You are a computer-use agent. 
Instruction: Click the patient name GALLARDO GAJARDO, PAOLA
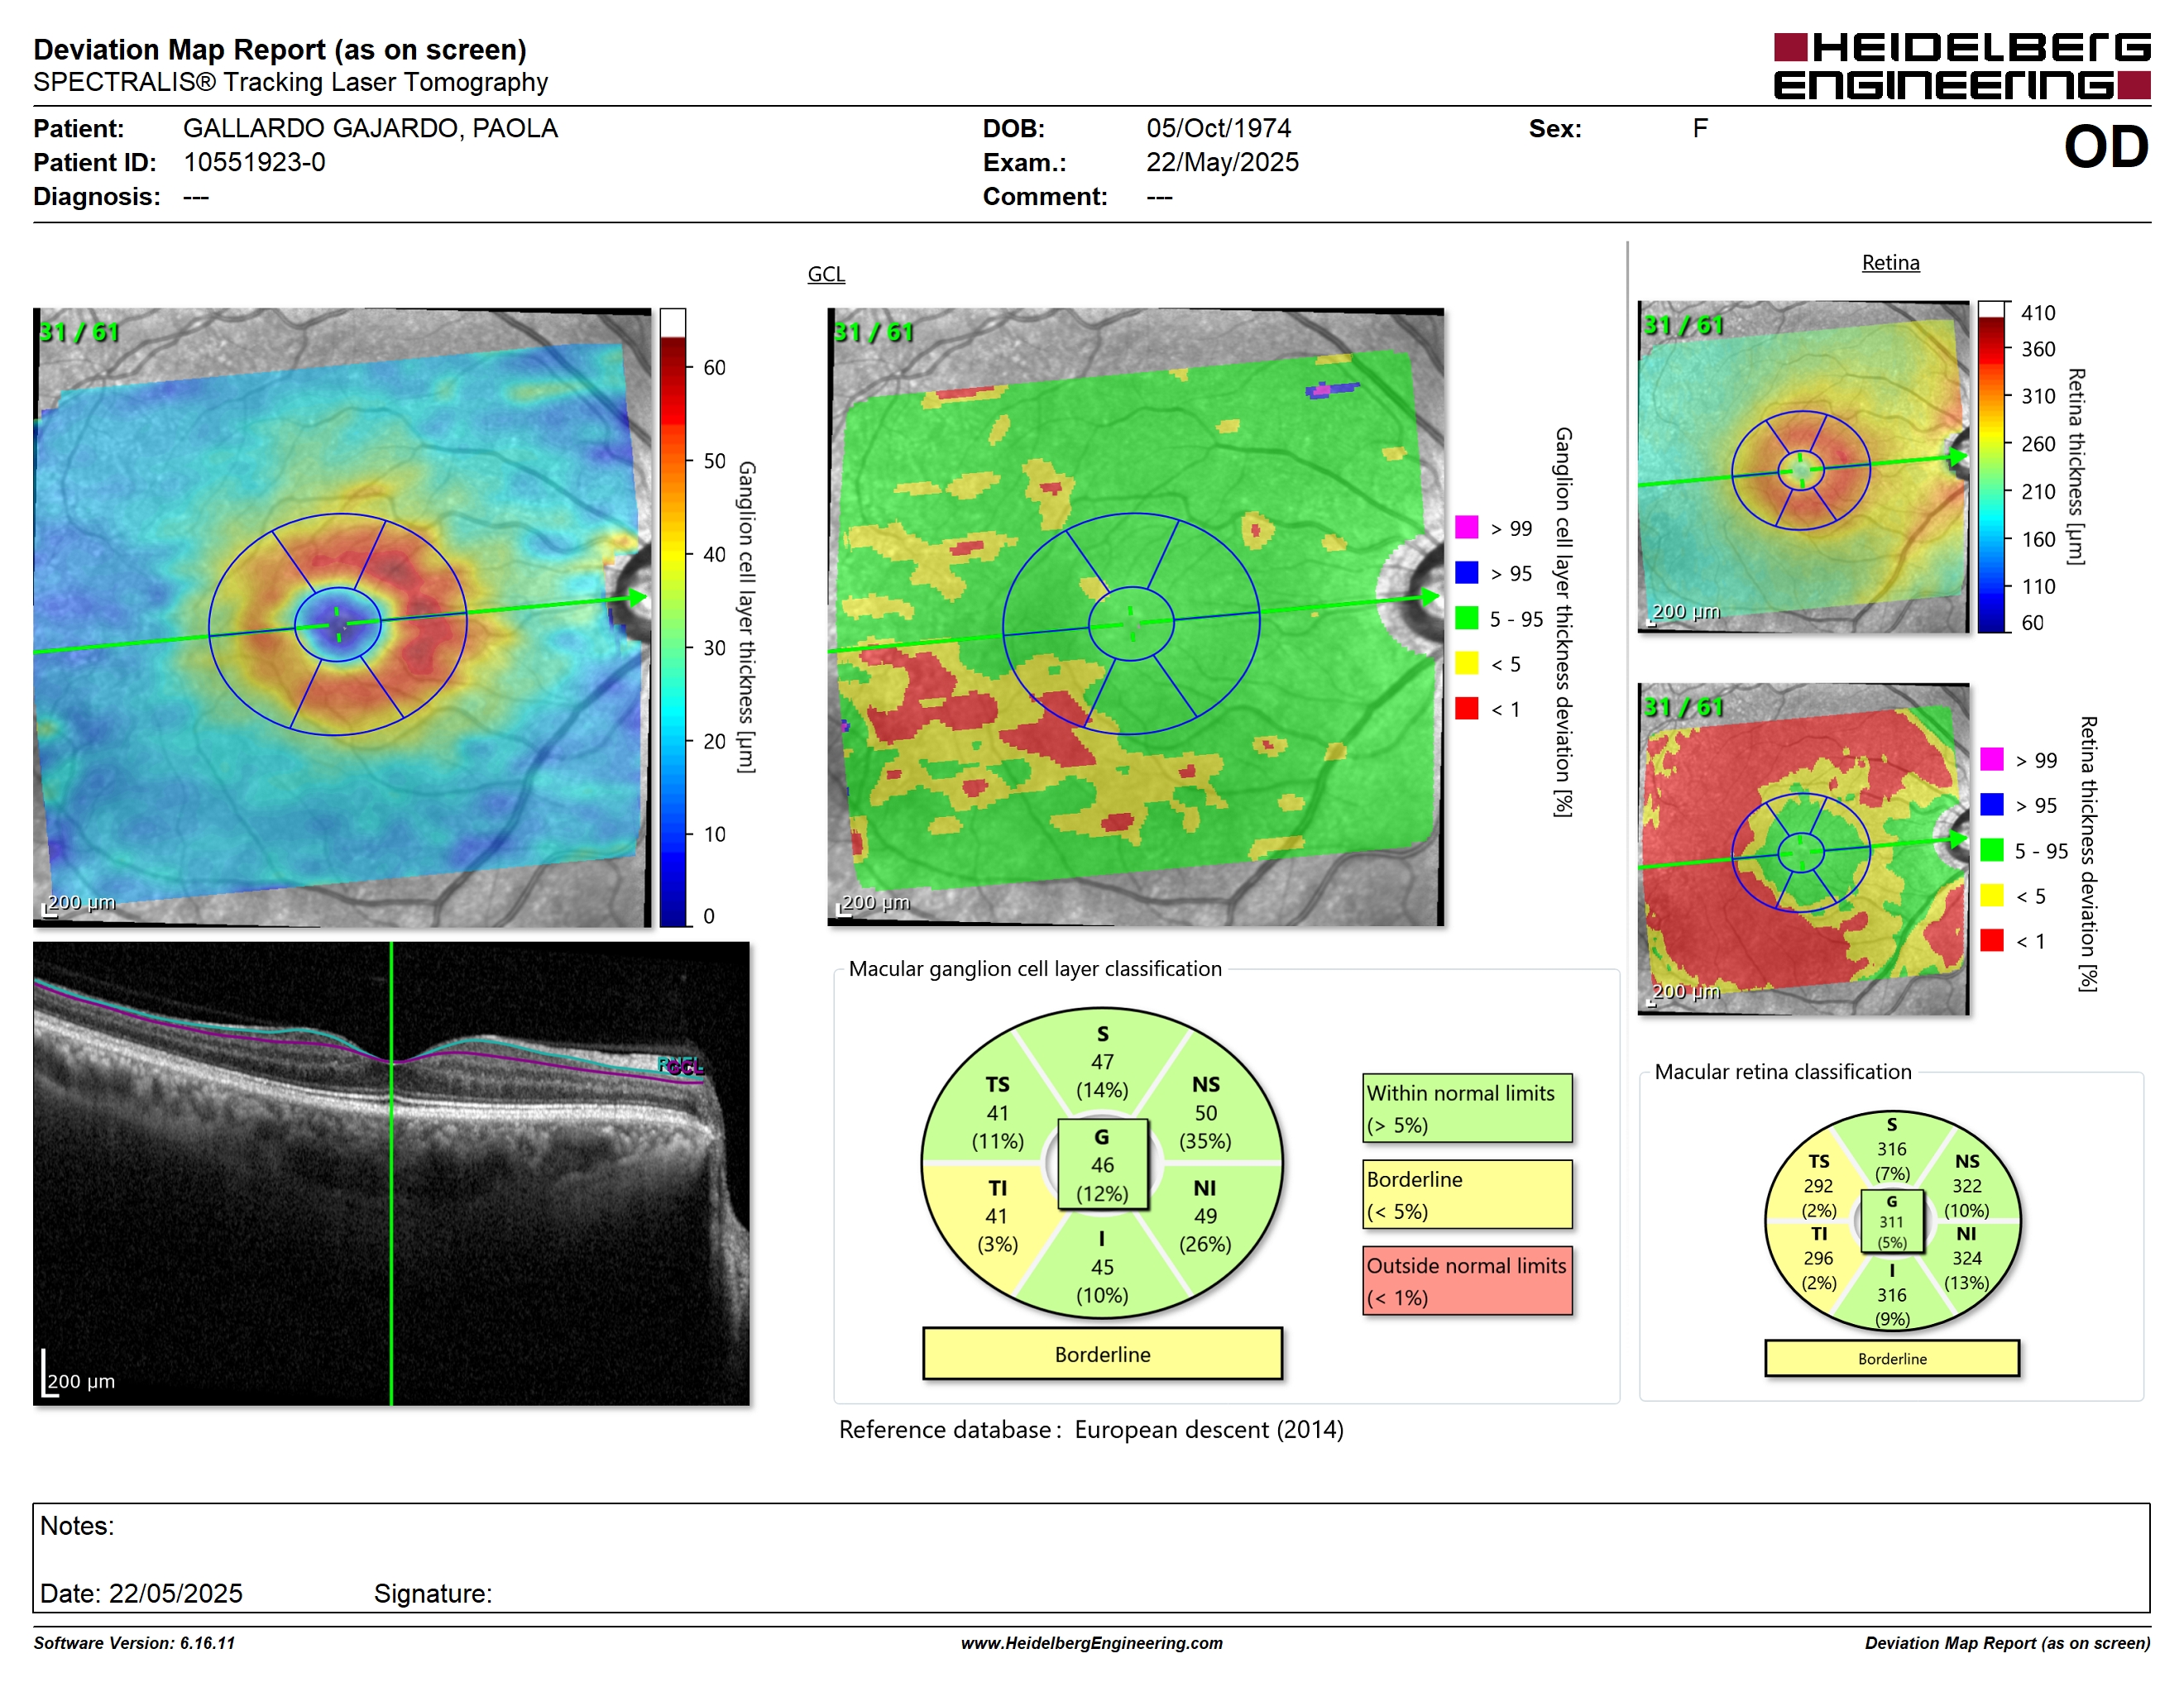[x=370, y=129]
